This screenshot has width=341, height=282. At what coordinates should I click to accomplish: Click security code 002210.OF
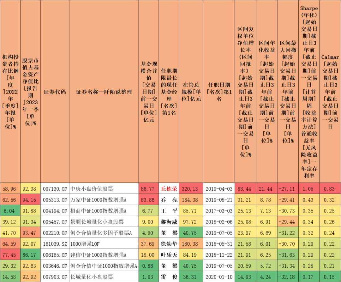[x=55, y=233]
